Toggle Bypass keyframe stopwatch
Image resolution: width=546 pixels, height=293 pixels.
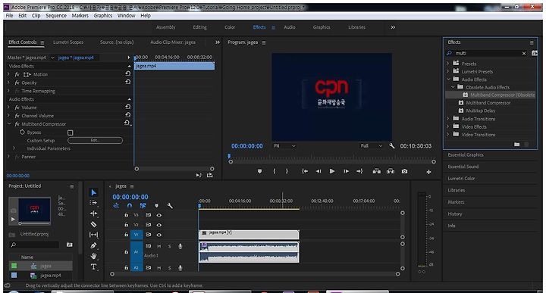pyautogui.click(x=22, y=132)
